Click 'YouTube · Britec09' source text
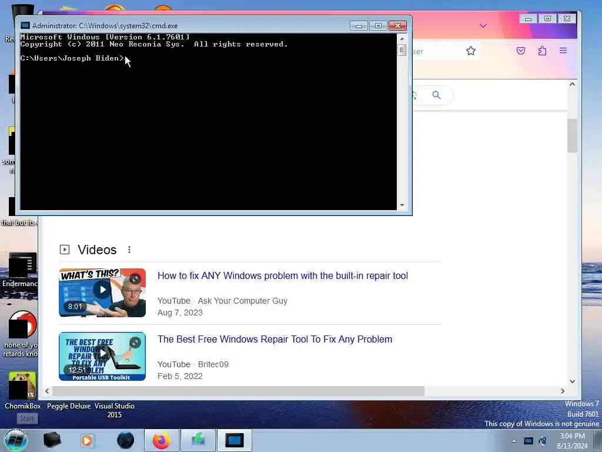This screenshot has height=452, width=602. (x=193, y=364)
